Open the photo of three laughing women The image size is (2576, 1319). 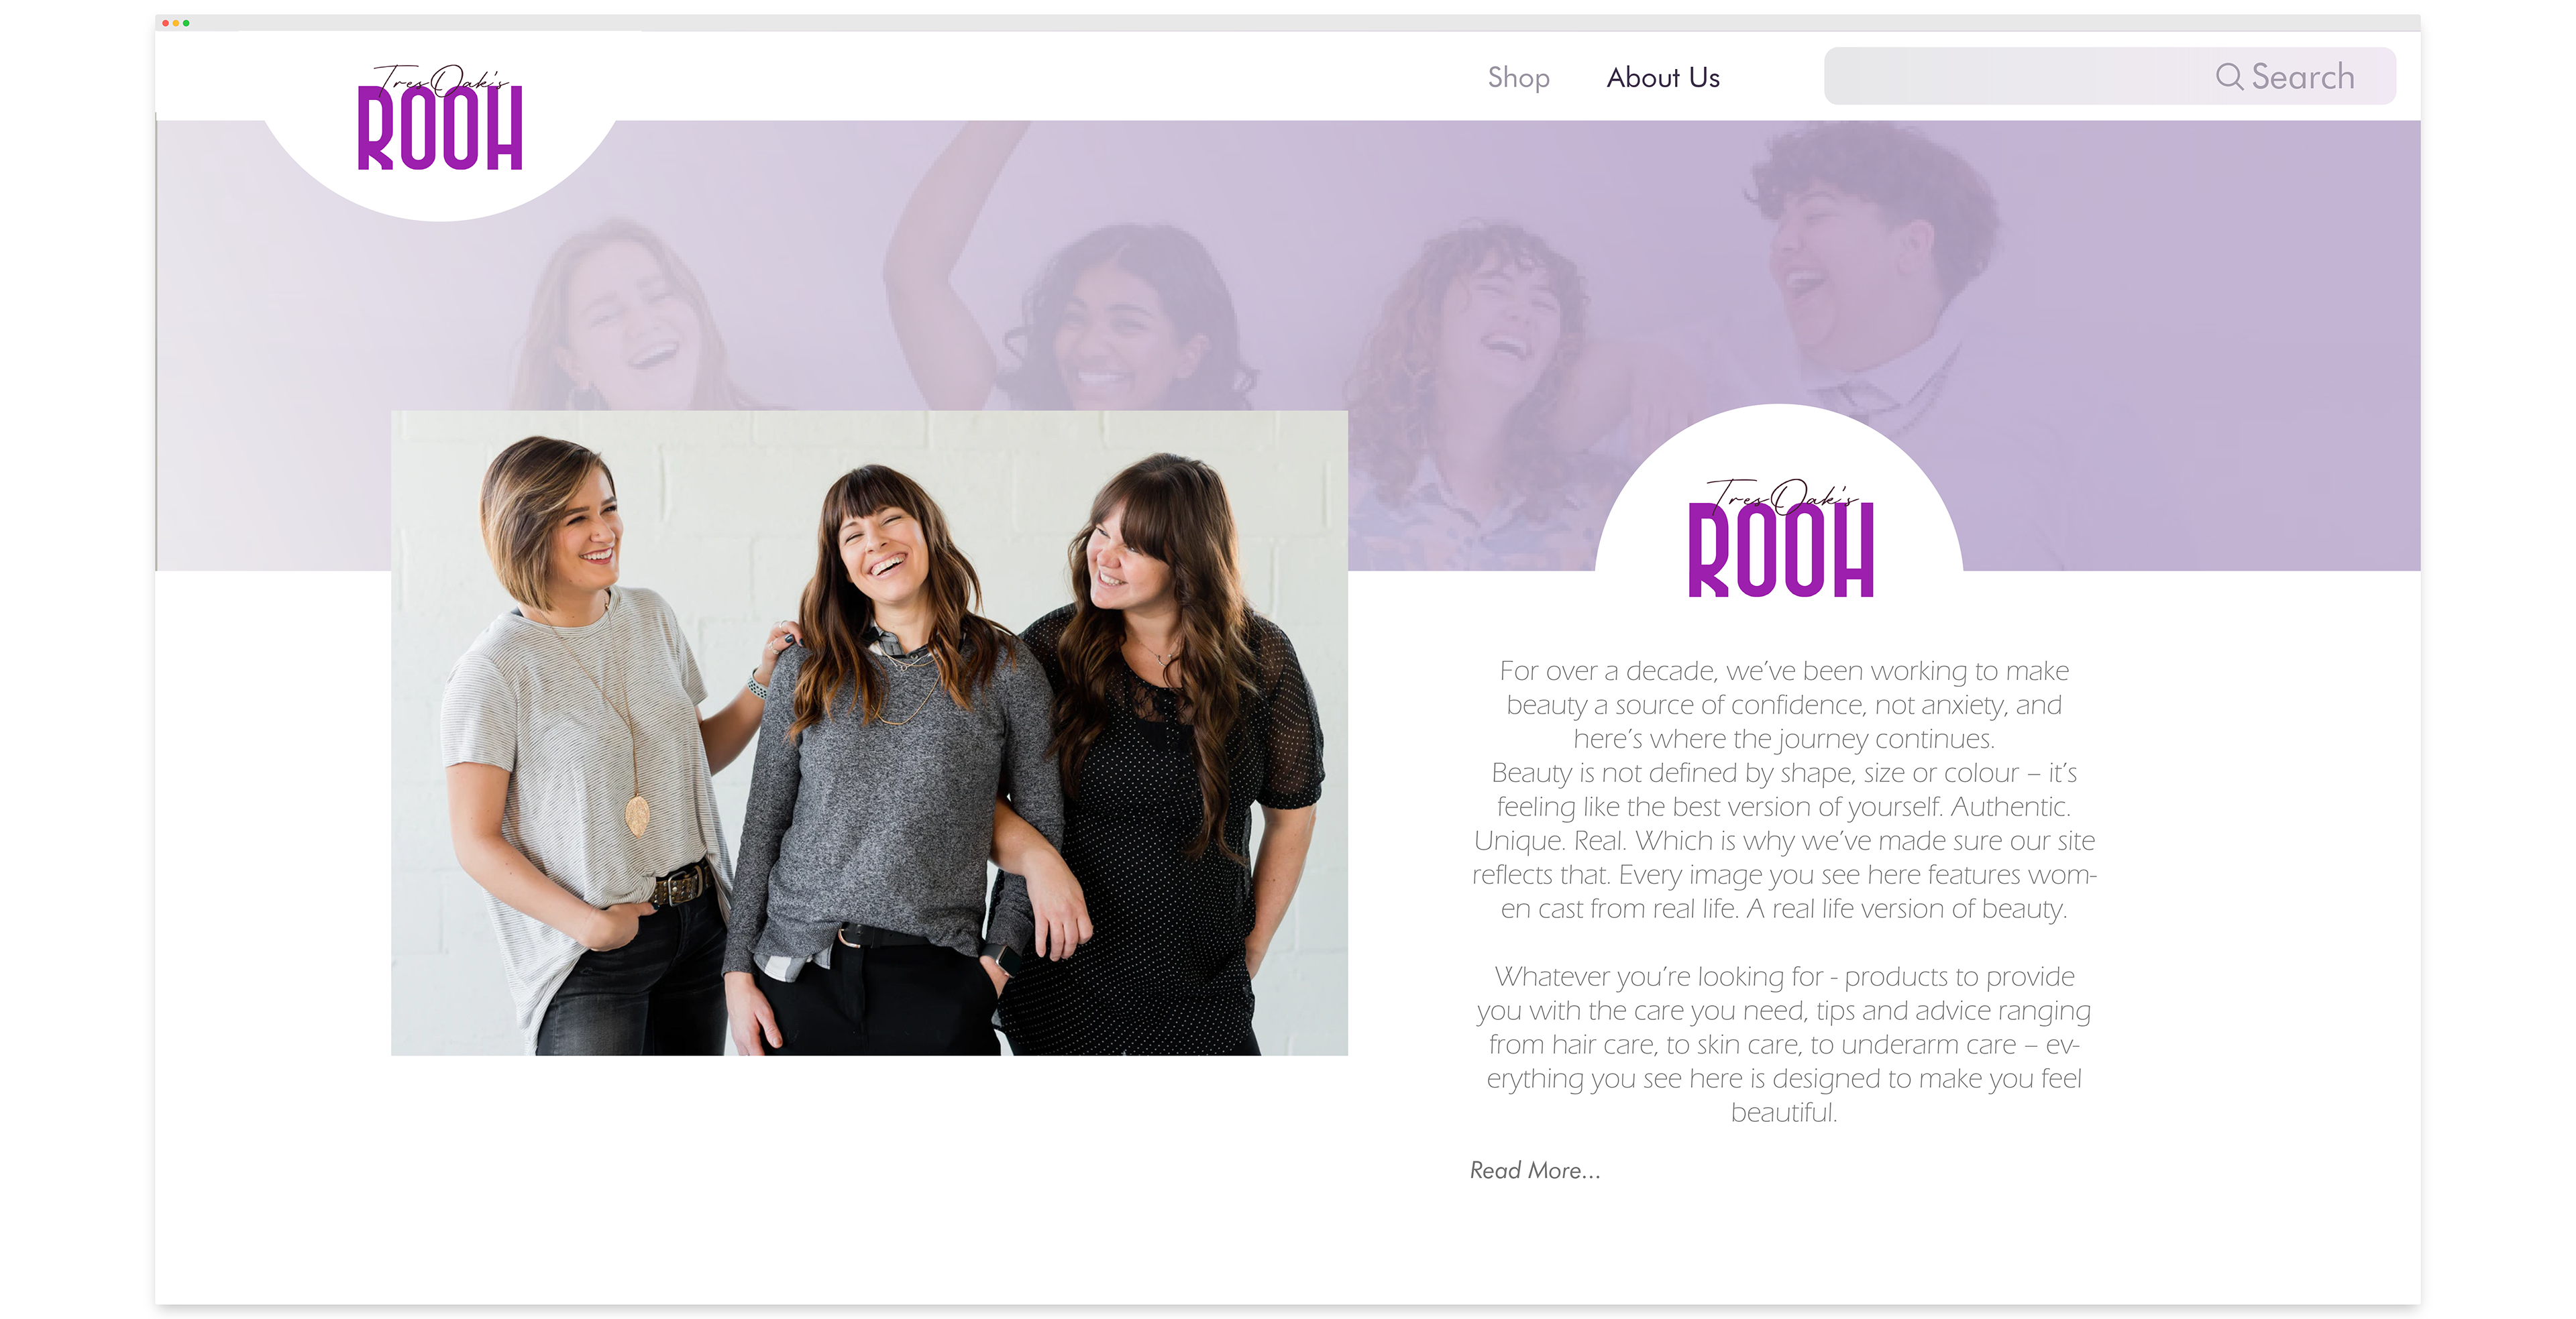coord(869,732)
